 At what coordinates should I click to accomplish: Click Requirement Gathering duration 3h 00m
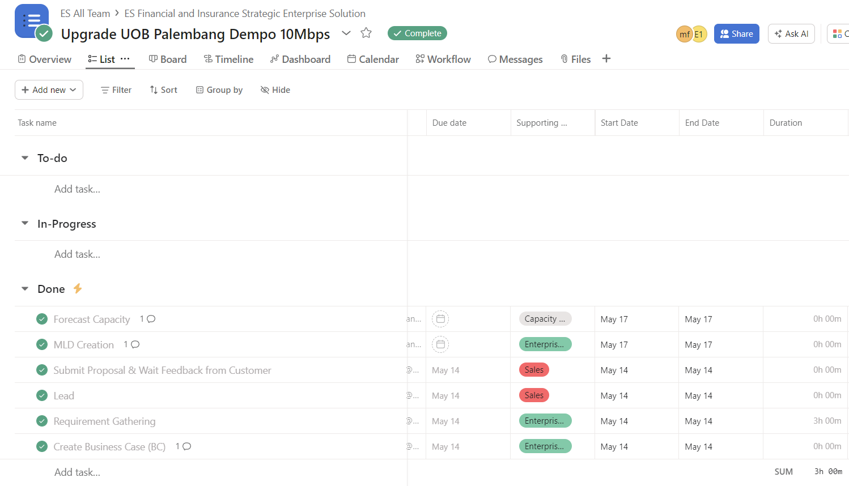tap(827, 421)
